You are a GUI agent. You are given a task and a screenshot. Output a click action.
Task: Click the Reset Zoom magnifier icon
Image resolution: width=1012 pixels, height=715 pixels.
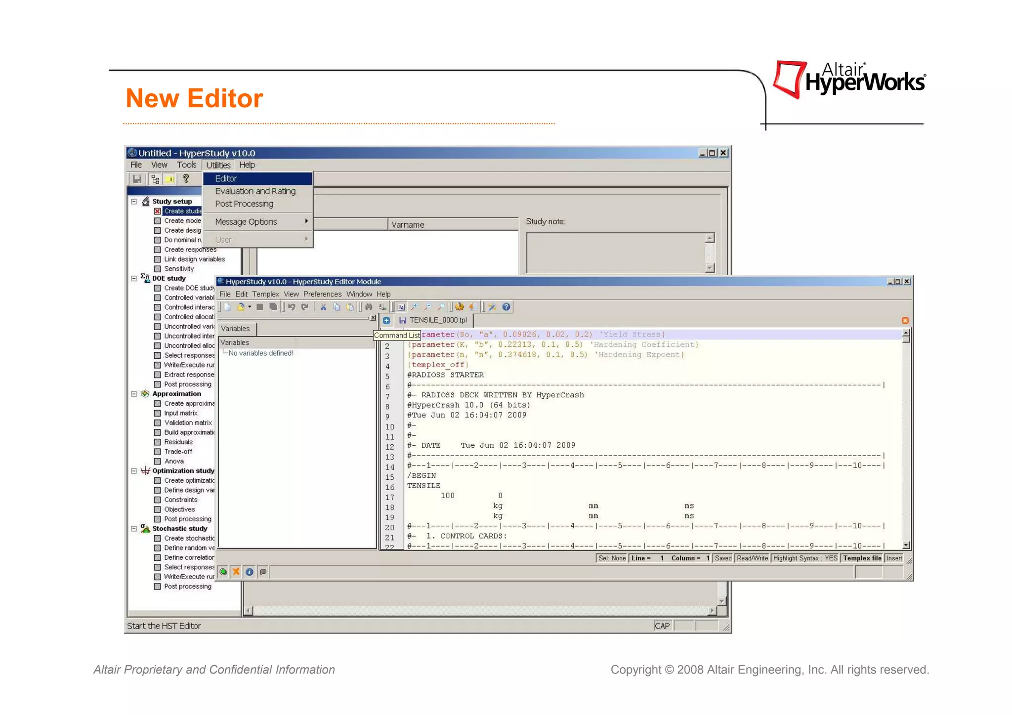[x=441, y=307]
